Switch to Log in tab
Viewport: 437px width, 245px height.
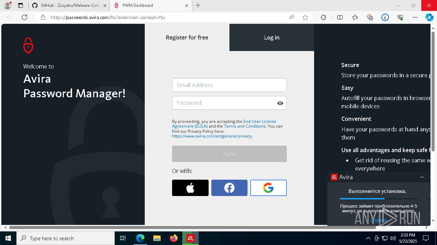[x=272, y=37]
